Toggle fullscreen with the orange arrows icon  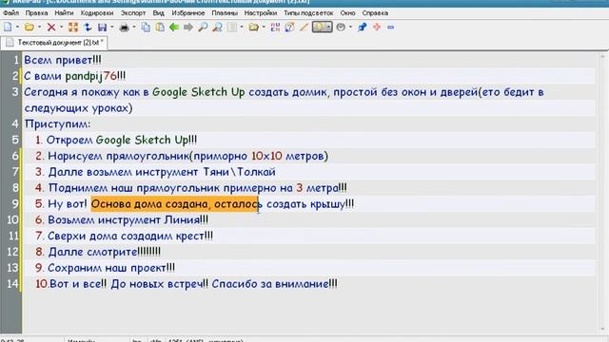(x=73, y=28)
